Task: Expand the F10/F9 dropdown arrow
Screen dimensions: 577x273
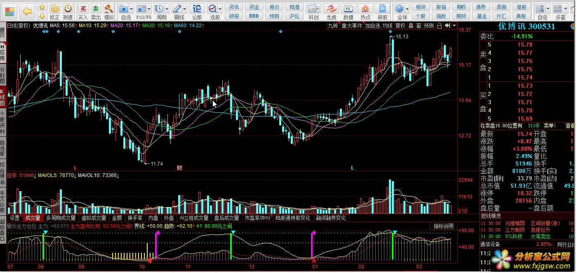Action: [x=149, y=9]
